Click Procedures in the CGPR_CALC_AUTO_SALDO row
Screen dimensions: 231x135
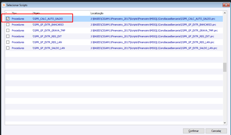tap(18, 19)
